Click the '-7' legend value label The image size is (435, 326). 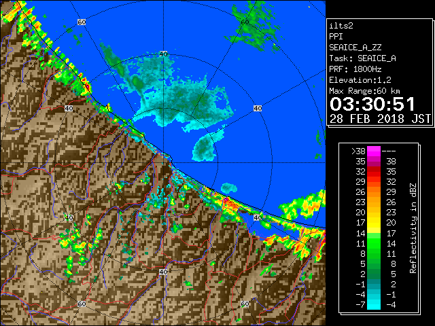360,305
